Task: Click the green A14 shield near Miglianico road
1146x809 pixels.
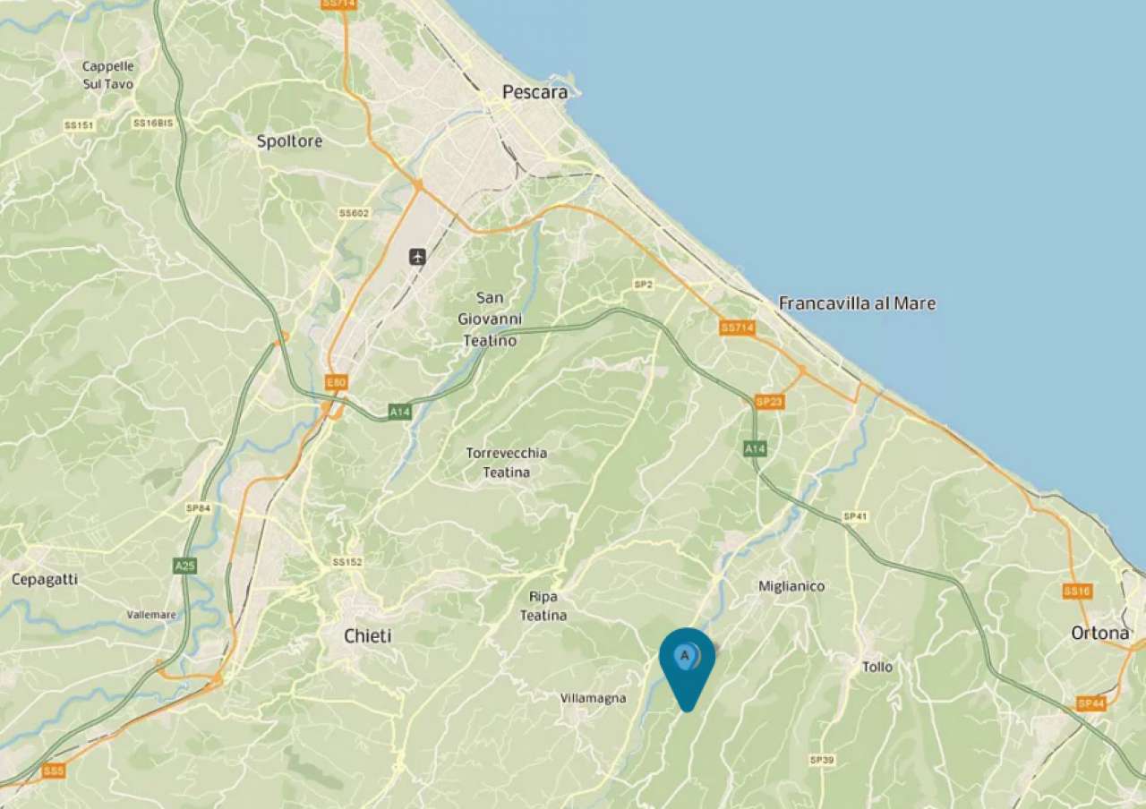Action: pos(755,448)
